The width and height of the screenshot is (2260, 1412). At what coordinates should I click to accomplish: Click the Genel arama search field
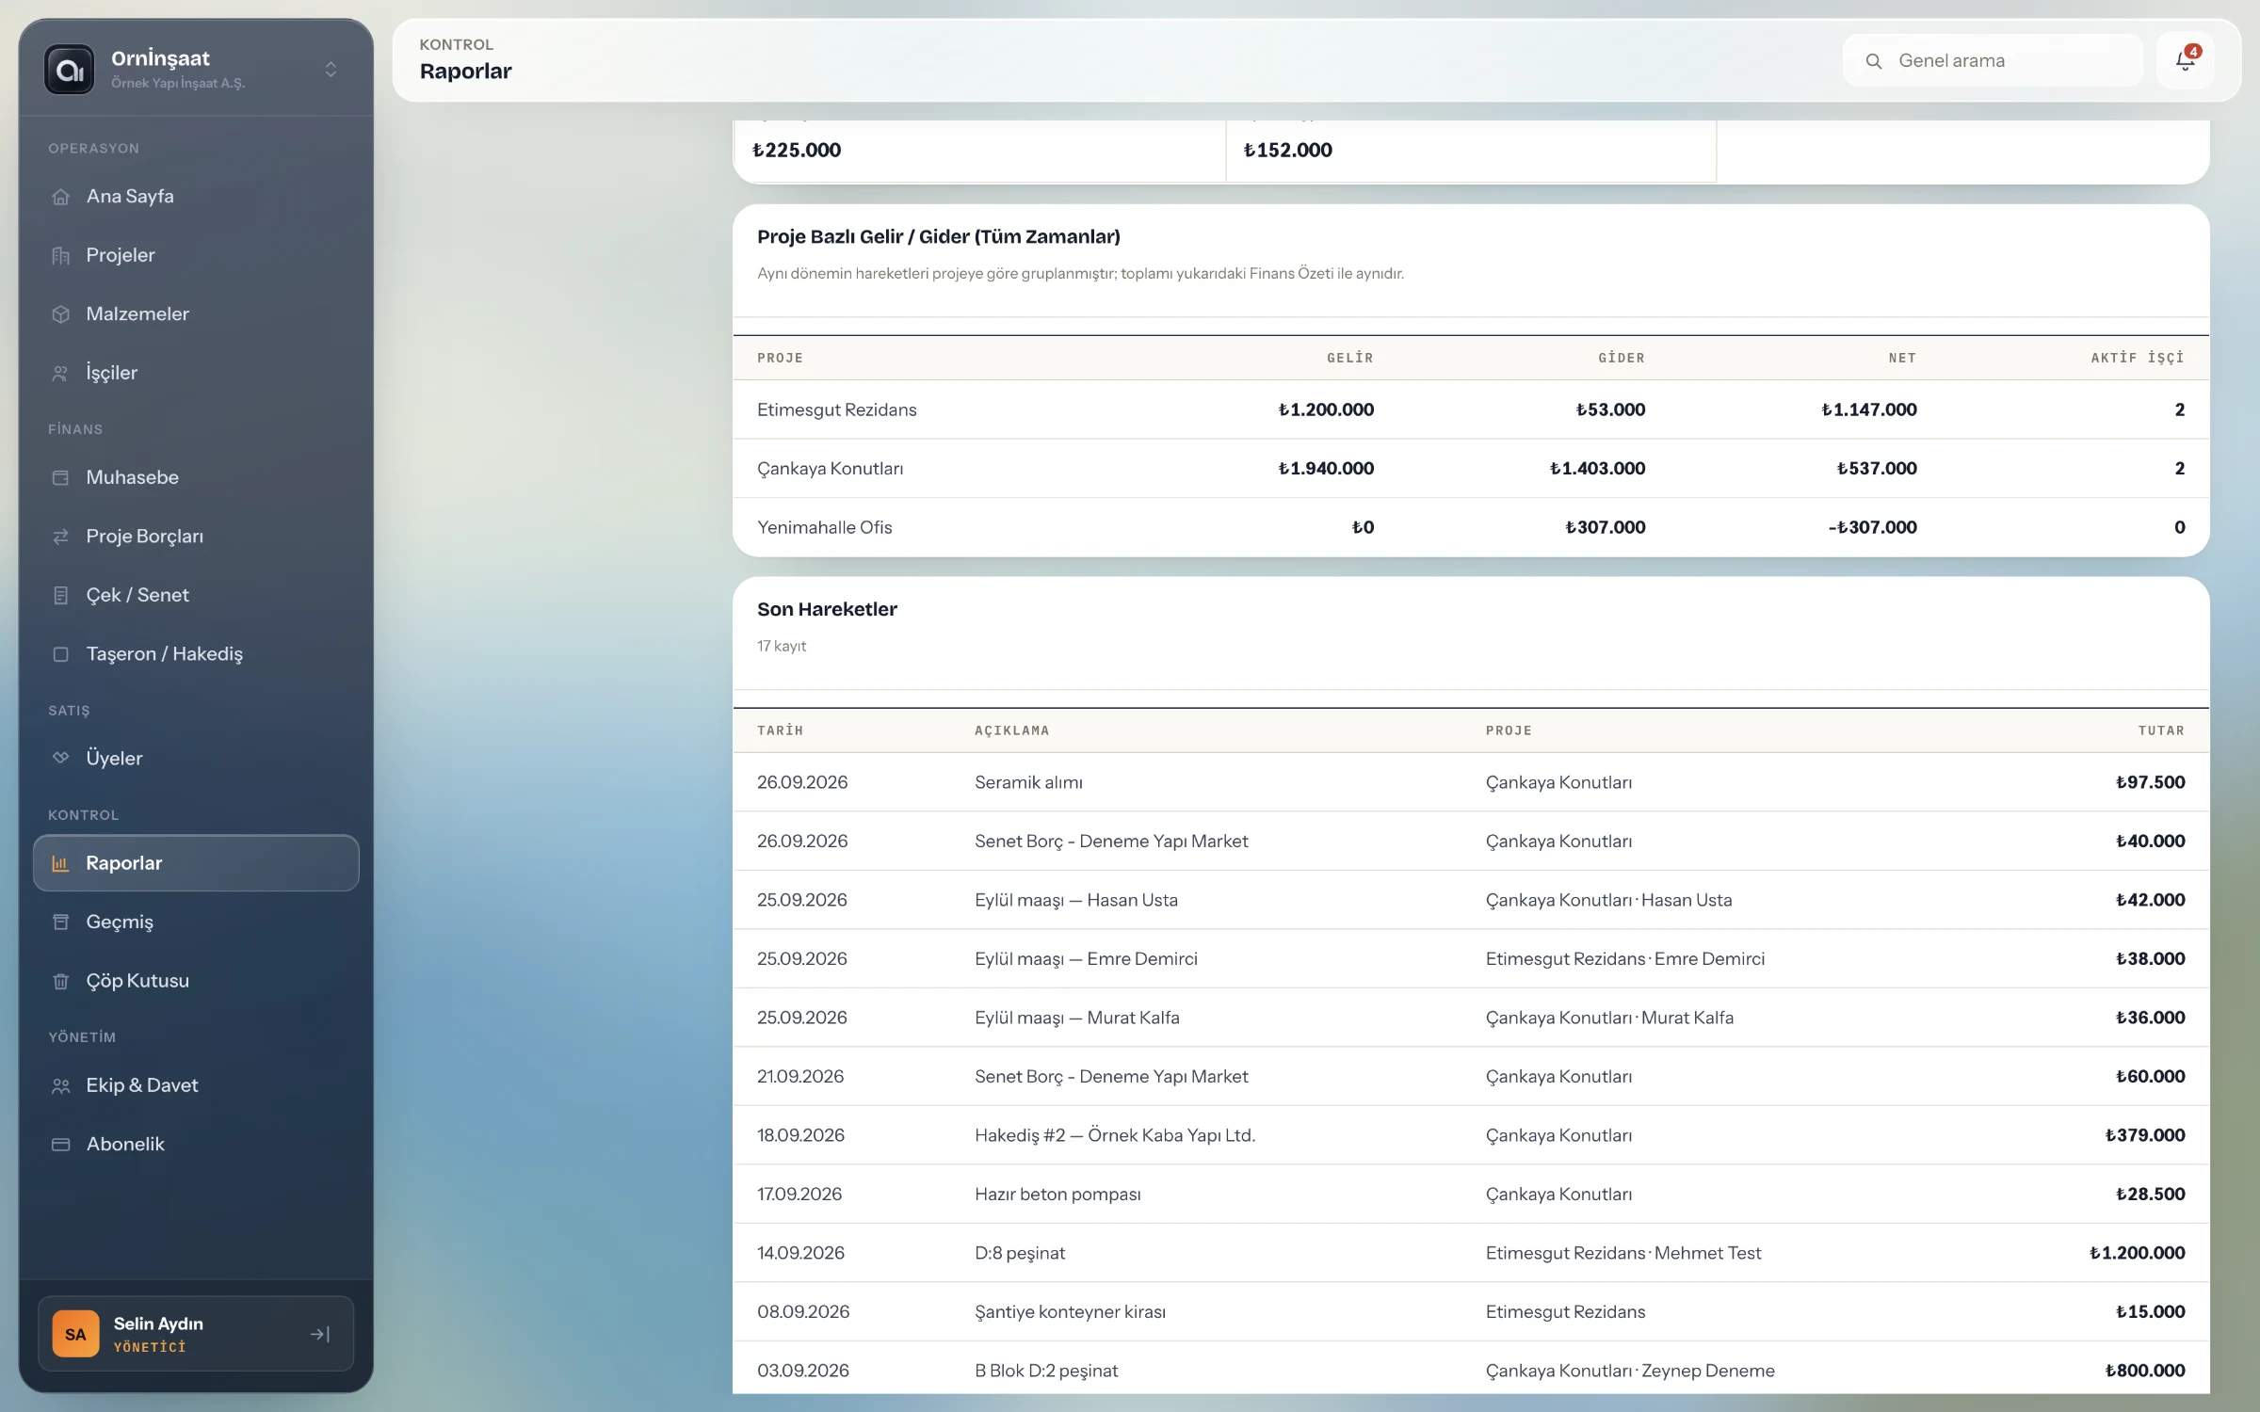(x=1993, y=60)
